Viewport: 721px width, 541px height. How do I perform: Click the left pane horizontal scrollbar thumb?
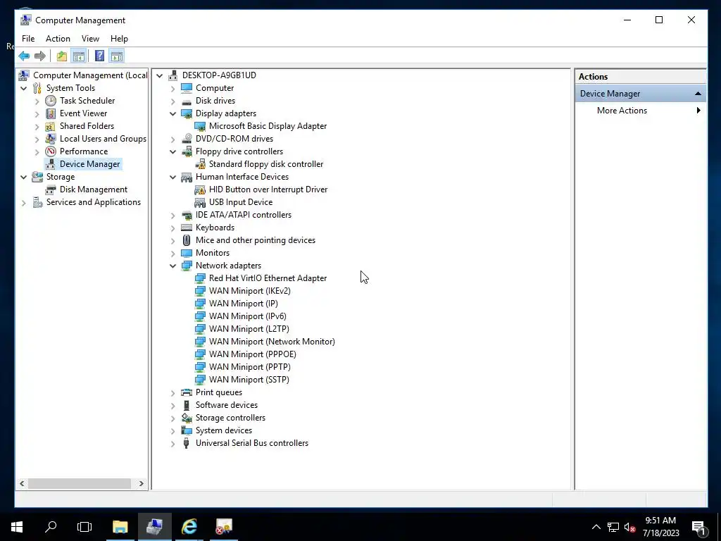point(80,483)
